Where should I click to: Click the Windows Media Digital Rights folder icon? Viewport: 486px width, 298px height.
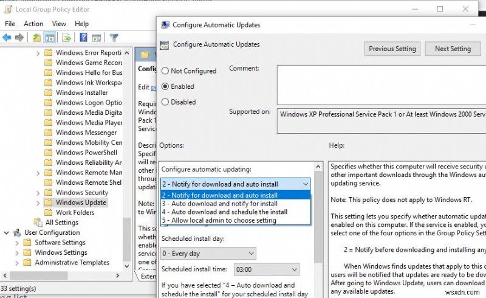(48, 113)
